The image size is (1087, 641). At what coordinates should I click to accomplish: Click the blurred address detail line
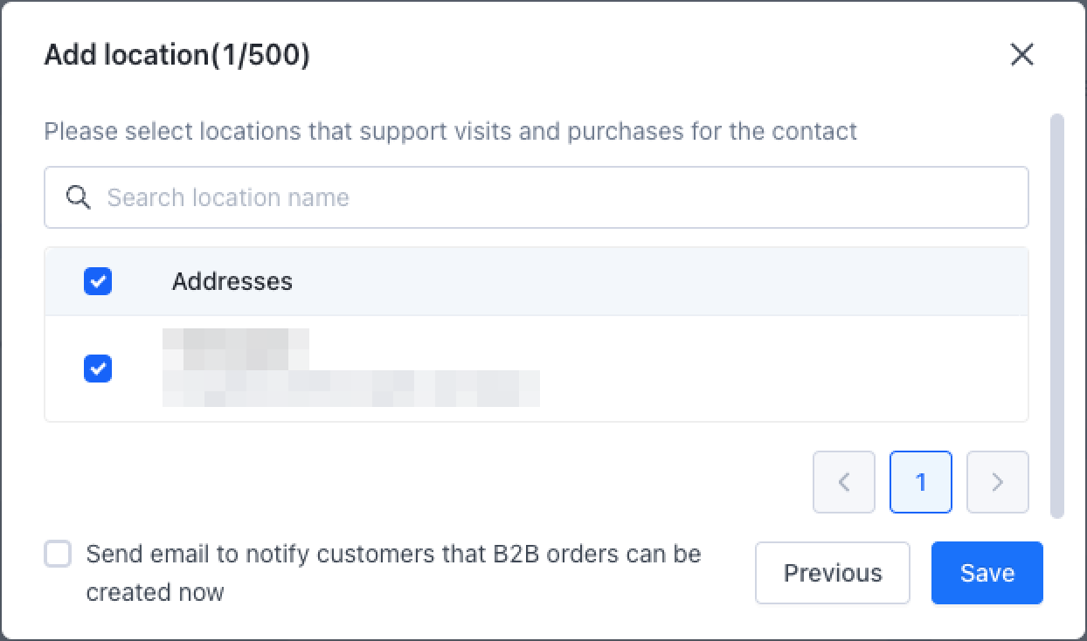[351, 389]
